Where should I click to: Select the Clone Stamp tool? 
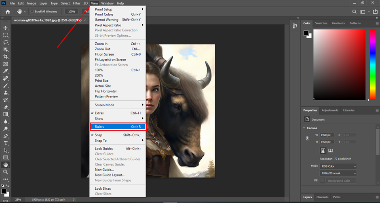pos(6,93)
